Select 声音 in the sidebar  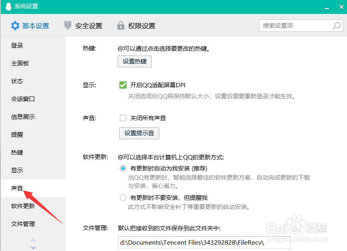(x=33, y=188)
